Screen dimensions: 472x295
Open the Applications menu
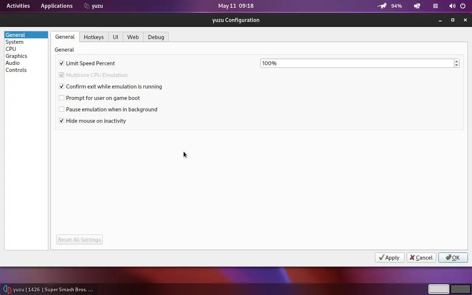(57, 6)
